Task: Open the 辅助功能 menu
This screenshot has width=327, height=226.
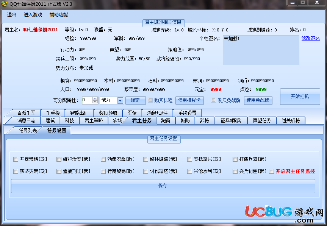Action: [x=59, y=15]
